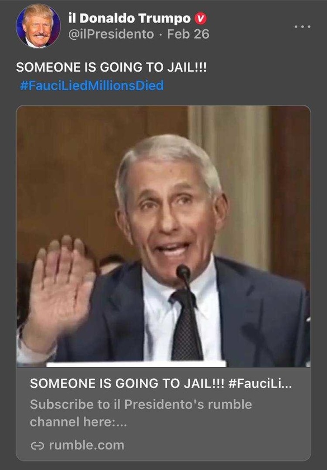
Task: Open the display name il Donaldo Trumpo
Action: click(x=129, y=18)
